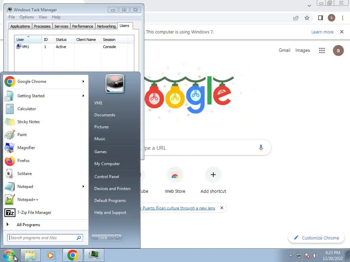This screenshot has height=262, width=350.
Task: Switch to the Services tab
Action: [x=61, y=26]
